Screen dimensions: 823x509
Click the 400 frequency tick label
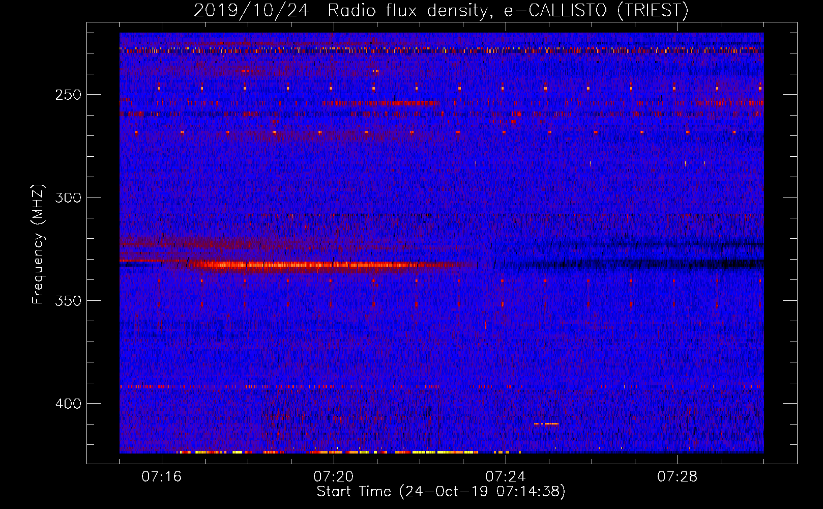[68, 404]
